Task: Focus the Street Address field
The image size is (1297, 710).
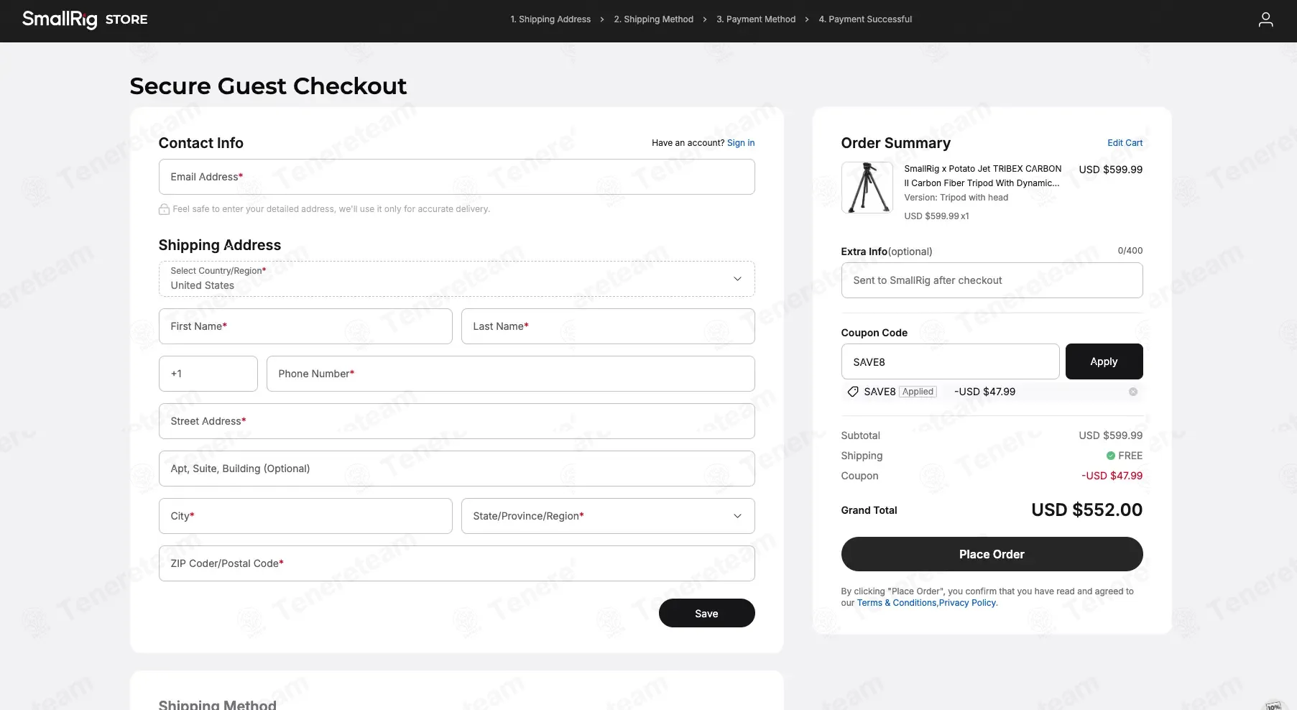Action: point(456,421)
